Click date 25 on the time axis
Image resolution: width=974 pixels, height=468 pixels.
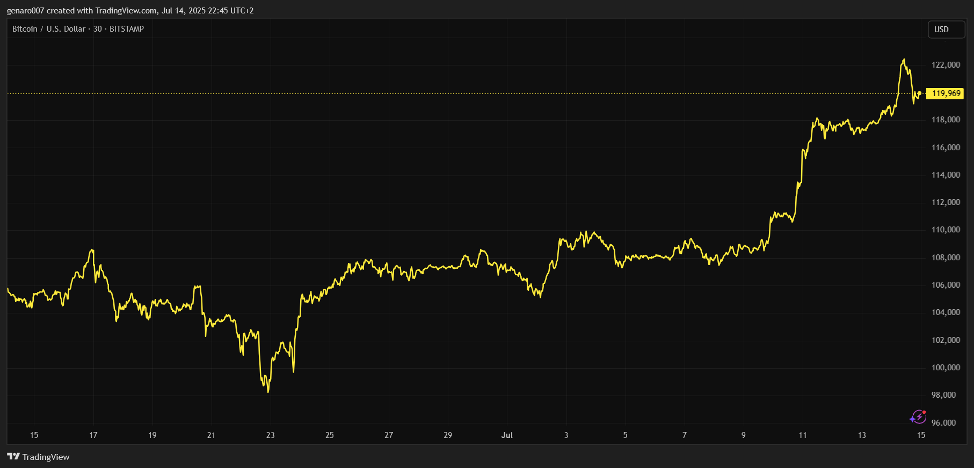[329, 435]
